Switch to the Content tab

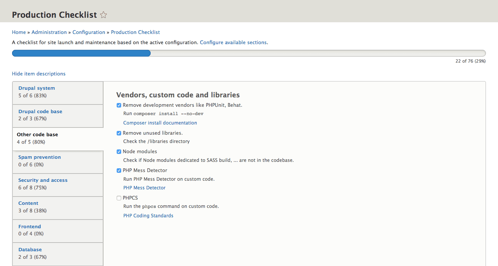[x=28, y=203]
